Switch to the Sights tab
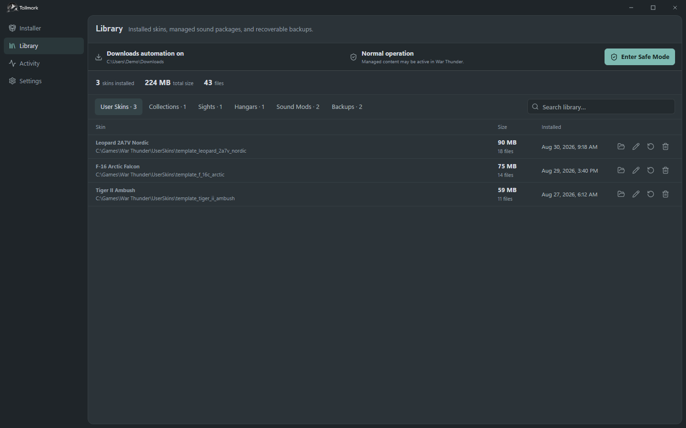Image resolution: width=686 pixels, height=428 pixels. (210, 107)
